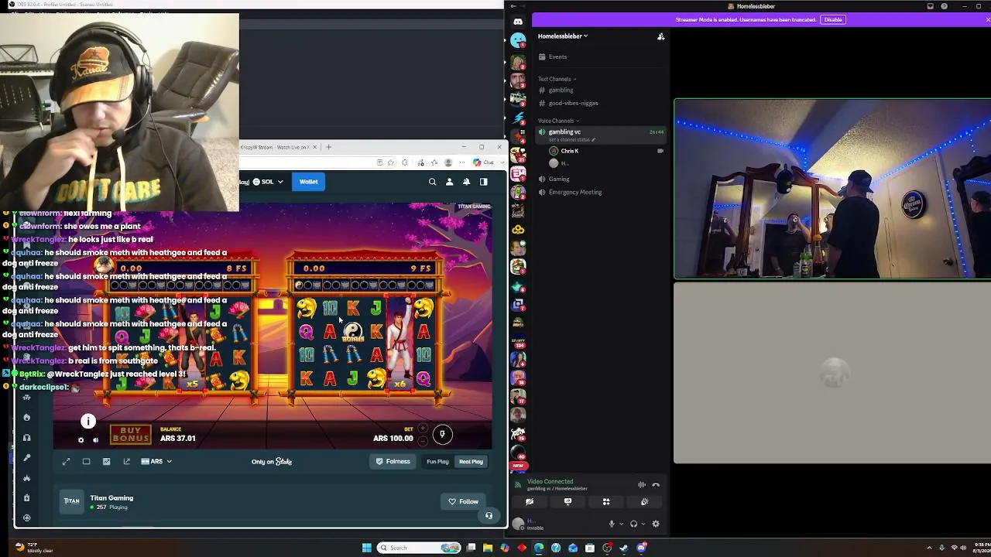Open Windows Start menu

coord(366,548)
